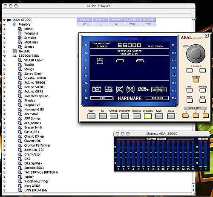Toggle the UTILITIES mode button
213x197 pixels.
(148, 116)
